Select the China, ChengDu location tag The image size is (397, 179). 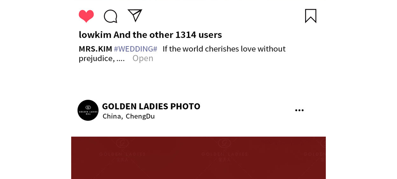(129, 116)
